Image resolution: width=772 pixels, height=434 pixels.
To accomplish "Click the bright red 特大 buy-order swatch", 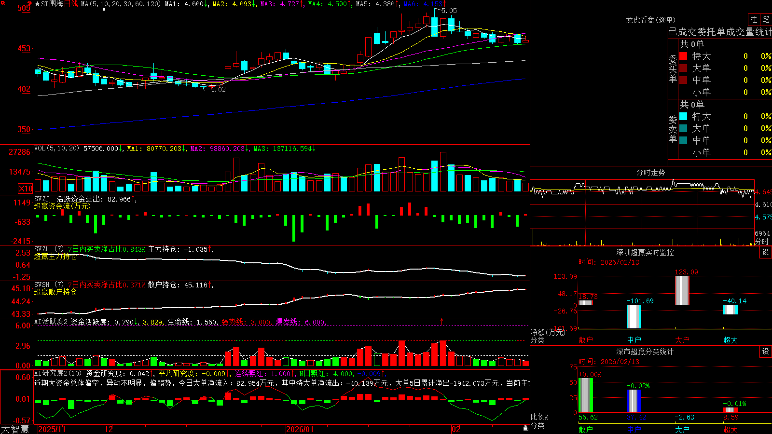I will [683, 56].
